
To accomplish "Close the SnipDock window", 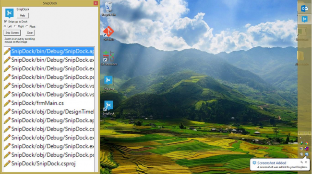I will (96, 3).
